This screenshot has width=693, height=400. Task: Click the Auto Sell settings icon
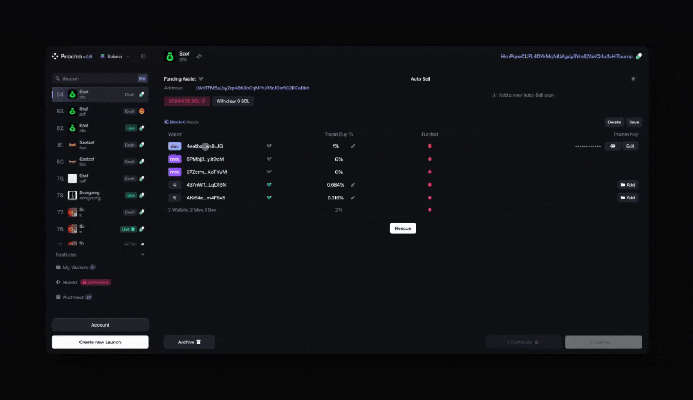633,79
